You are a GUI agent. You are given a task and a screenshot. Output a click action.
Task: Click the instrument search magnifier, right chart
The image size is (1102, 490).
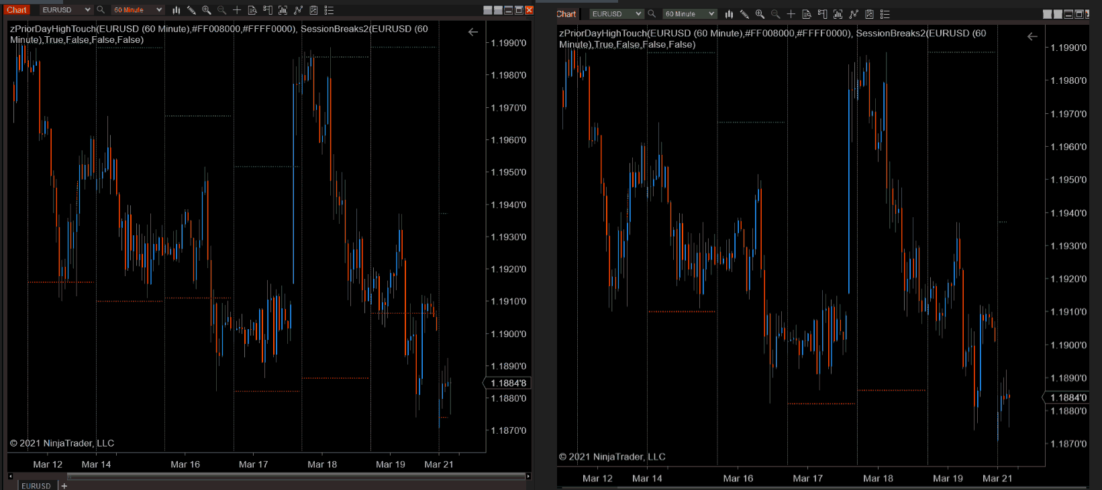tap(651, 14)
